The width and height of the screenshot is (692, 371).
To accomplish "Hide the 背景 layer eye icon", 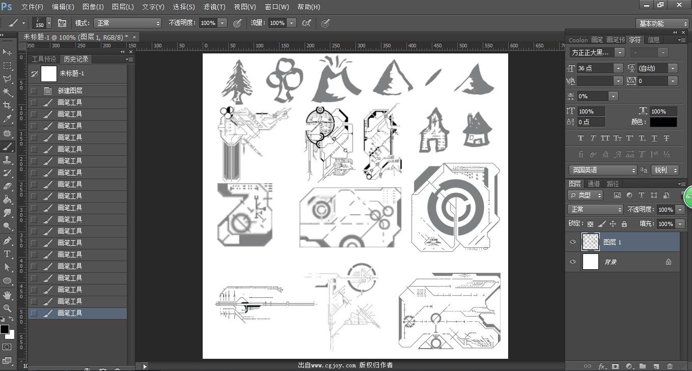I will click(573, 262).
